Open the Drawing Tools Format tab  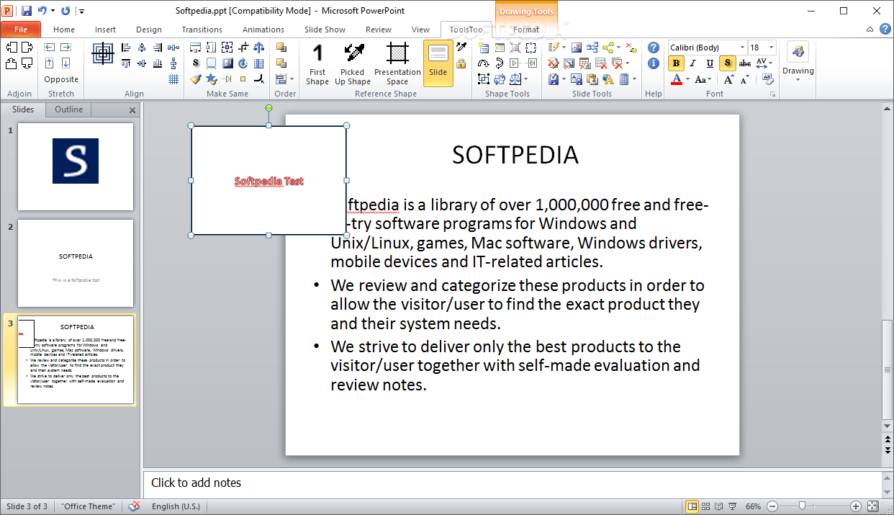coord(526,30)
